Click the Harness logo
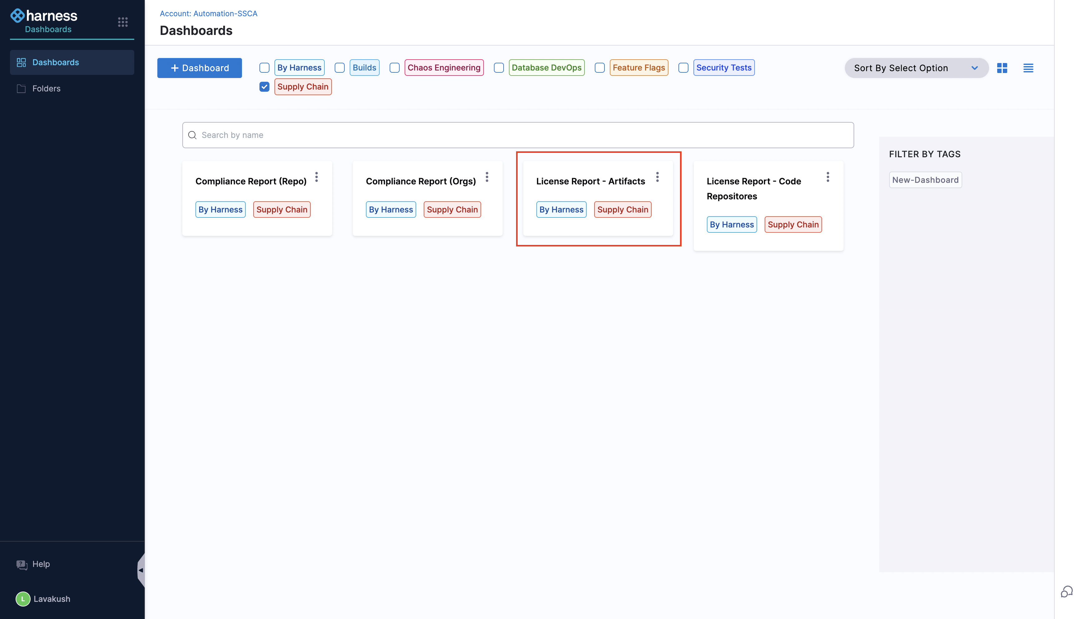 (44, 16)
